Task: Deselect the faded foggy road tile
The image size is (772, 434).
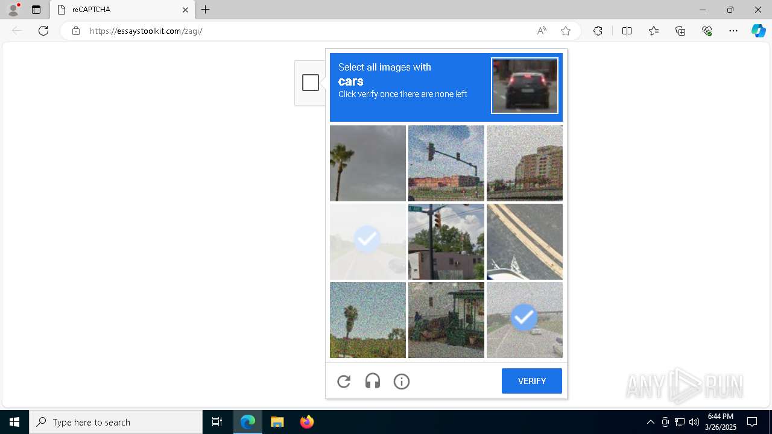Action: tap(368, 242)
